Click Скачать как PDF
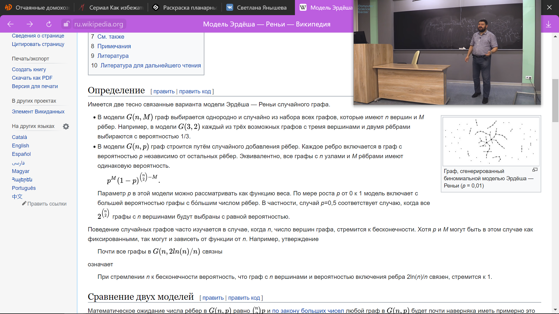Screen dimensions: 559x314 tap(32, 78)
